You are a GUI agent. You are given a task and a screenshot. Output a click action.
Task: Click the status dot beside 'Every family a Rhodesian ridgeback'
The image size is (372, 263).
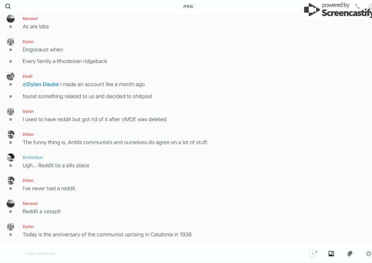[11, 61]
